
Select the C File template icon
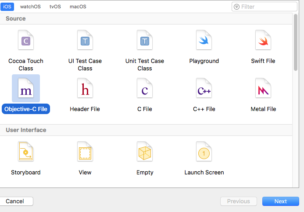[144, 89]
